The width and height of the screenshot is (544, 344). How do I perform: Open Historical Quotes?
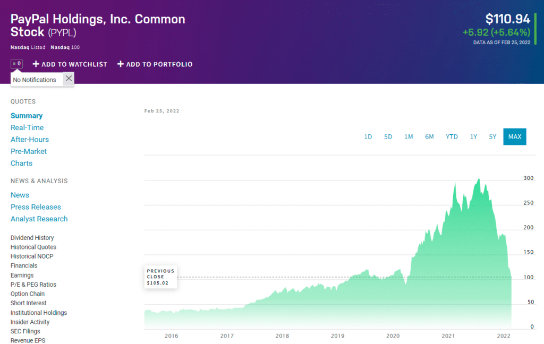(33, 247)
